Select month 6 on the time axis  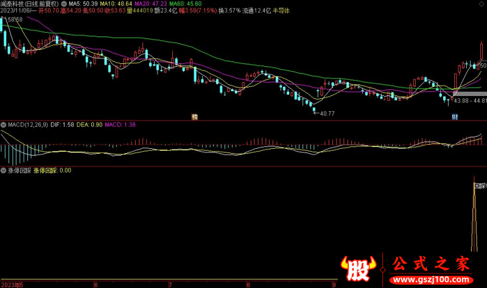pyautogui.click(x=96, y=284)
